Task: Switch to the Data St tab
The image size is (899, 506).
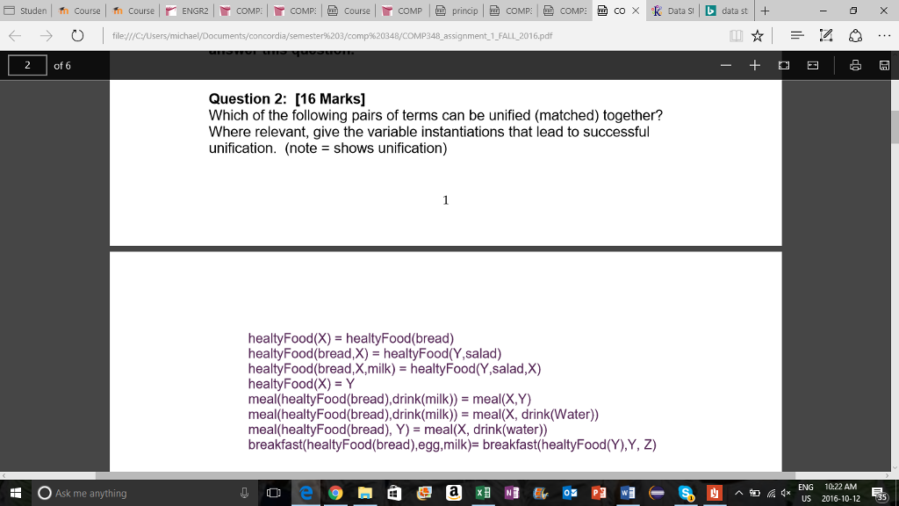Action: 673,11
